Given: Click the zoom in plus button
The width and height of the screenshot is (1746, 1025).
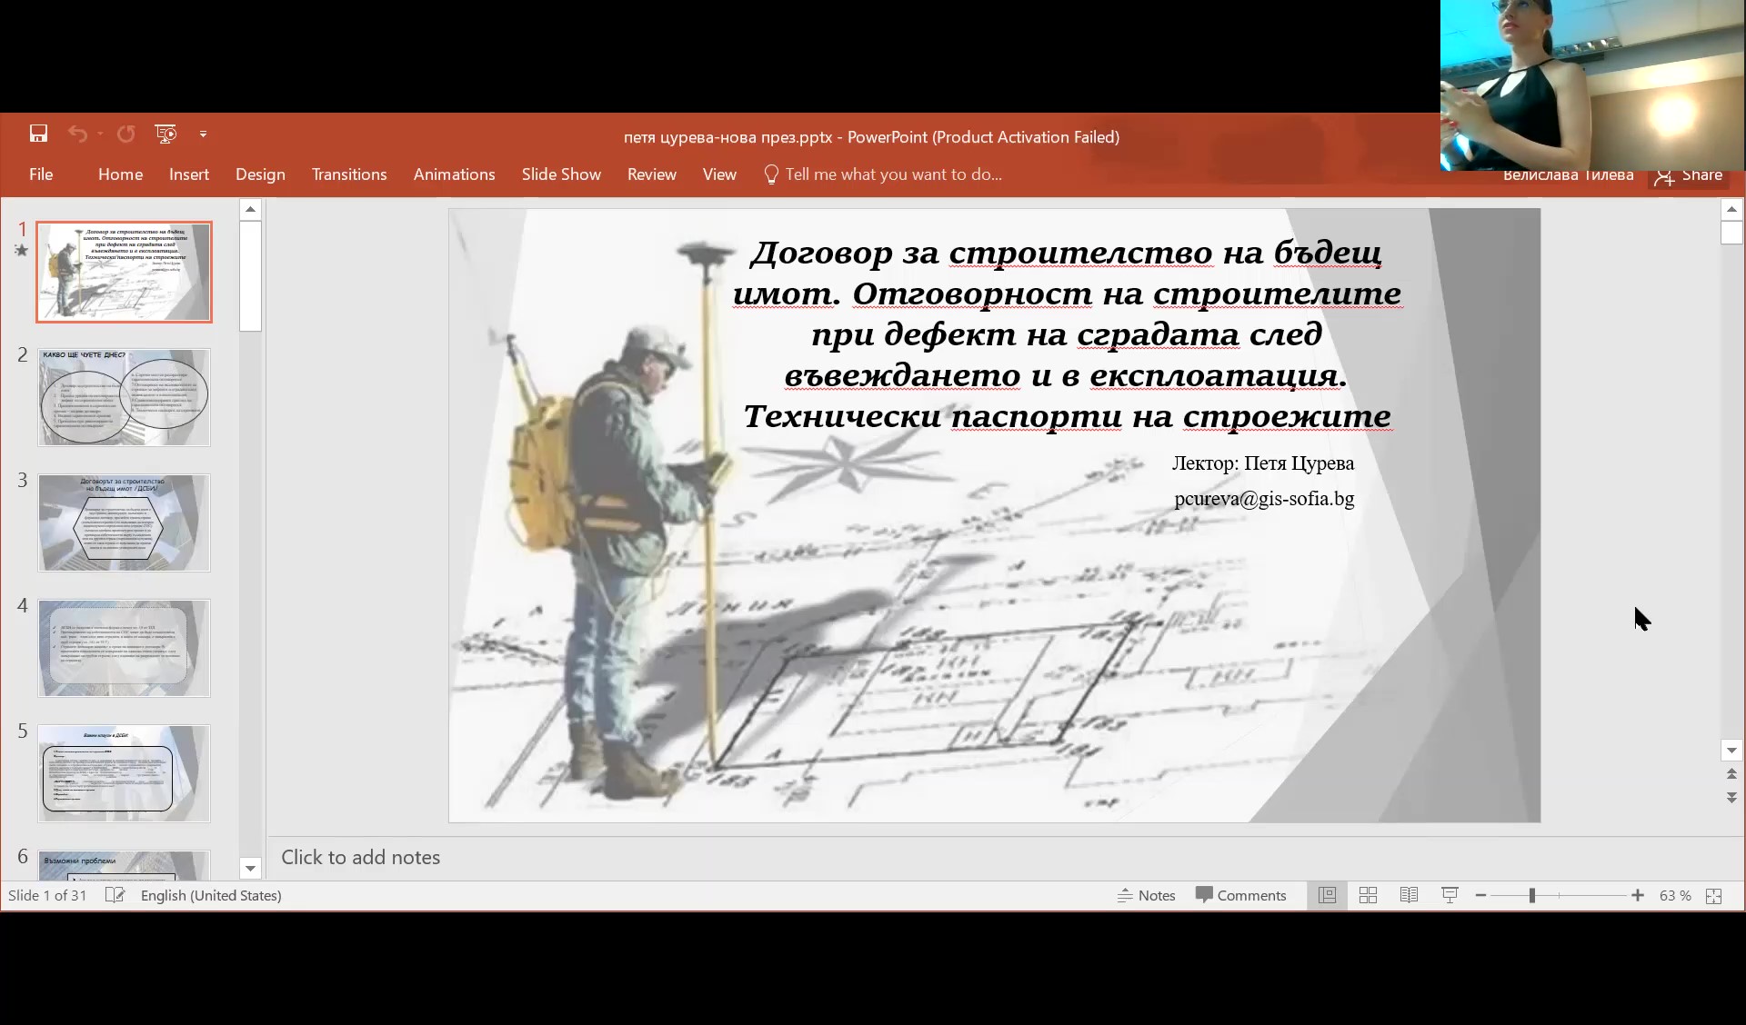Looking at the screenshot, I should [1638, 896].
